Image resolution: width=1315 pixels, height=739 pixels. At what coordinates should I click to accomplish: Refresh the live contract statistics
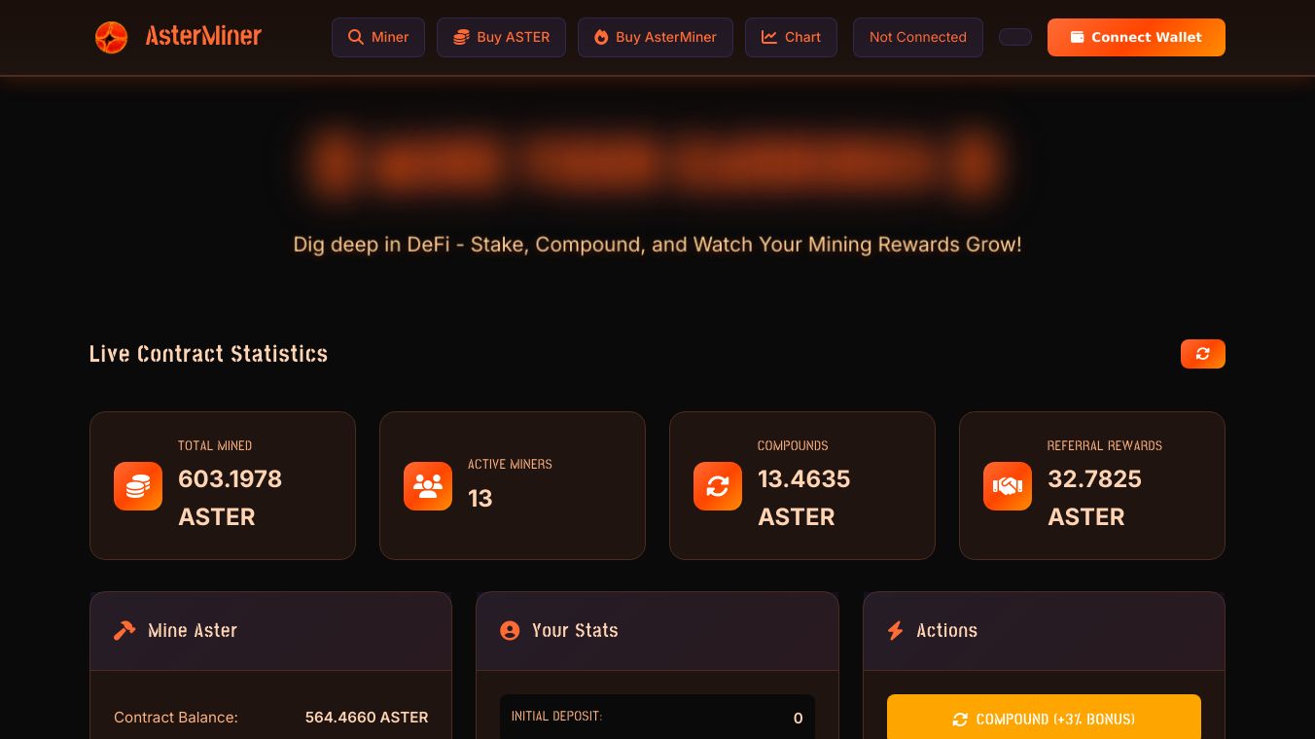[x=1203, y=354]
